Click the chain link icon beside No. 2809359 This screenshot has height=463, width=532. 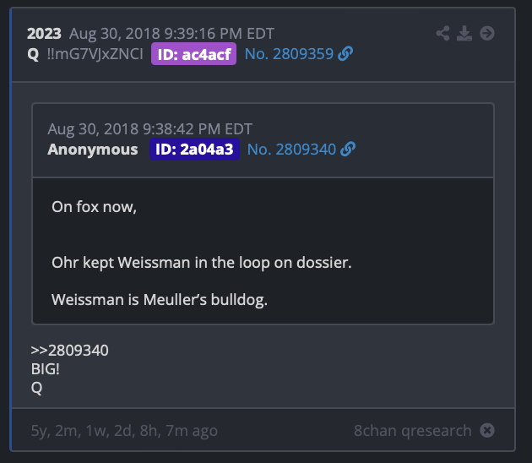(x=345, y=54)
